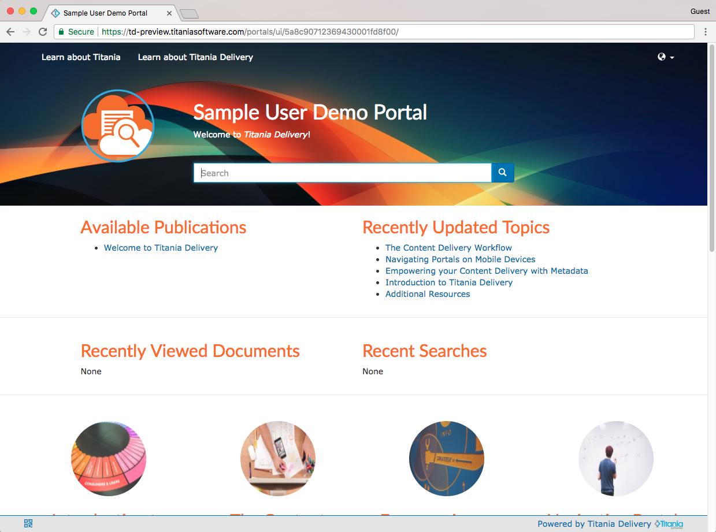This screenshot has width=716, height=532.
Task: Click None under Recent Searches
Action: (373, 371)
